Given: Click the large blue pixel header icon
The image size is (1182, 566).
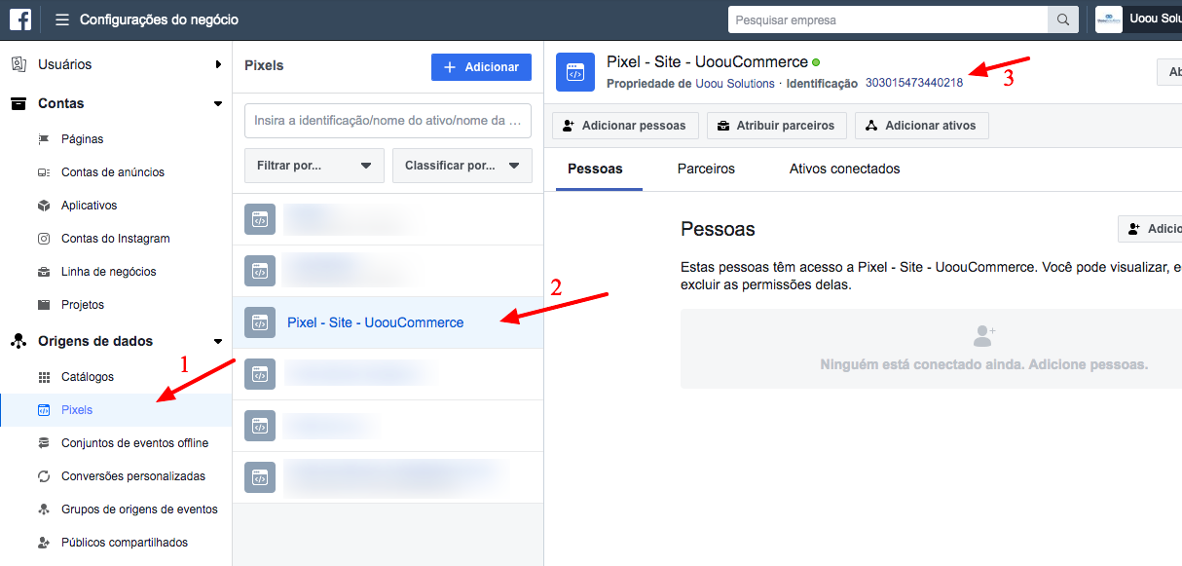Looking at the screenshot, I should click(575, 72).
